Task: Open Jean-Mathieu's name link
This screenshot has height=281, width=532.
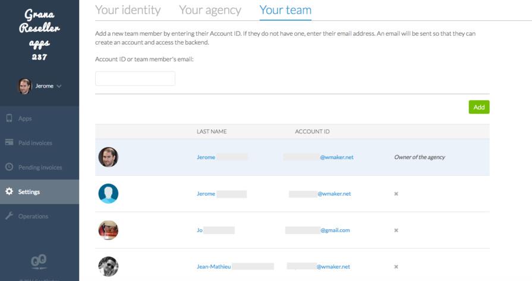Action: (214, 267)
